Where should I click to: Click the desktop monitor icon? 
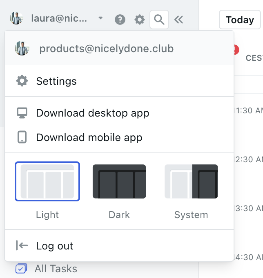point(22,113)
